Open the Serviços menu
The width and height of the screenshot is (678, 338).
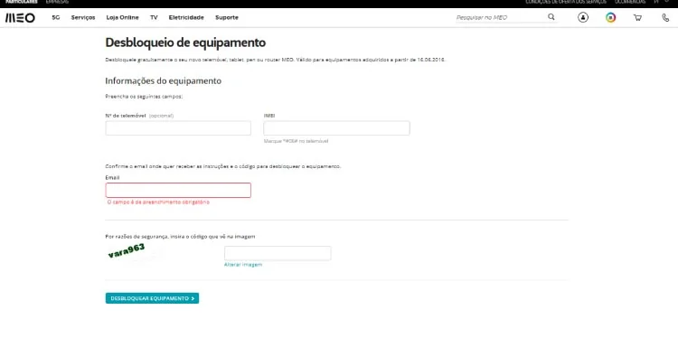pos(83,18)
